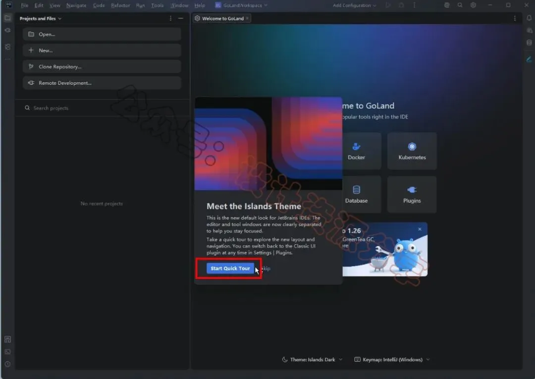Click the Islands Theme preview image
The width and height of the screenshot is (535, 379).
[268, 144]
